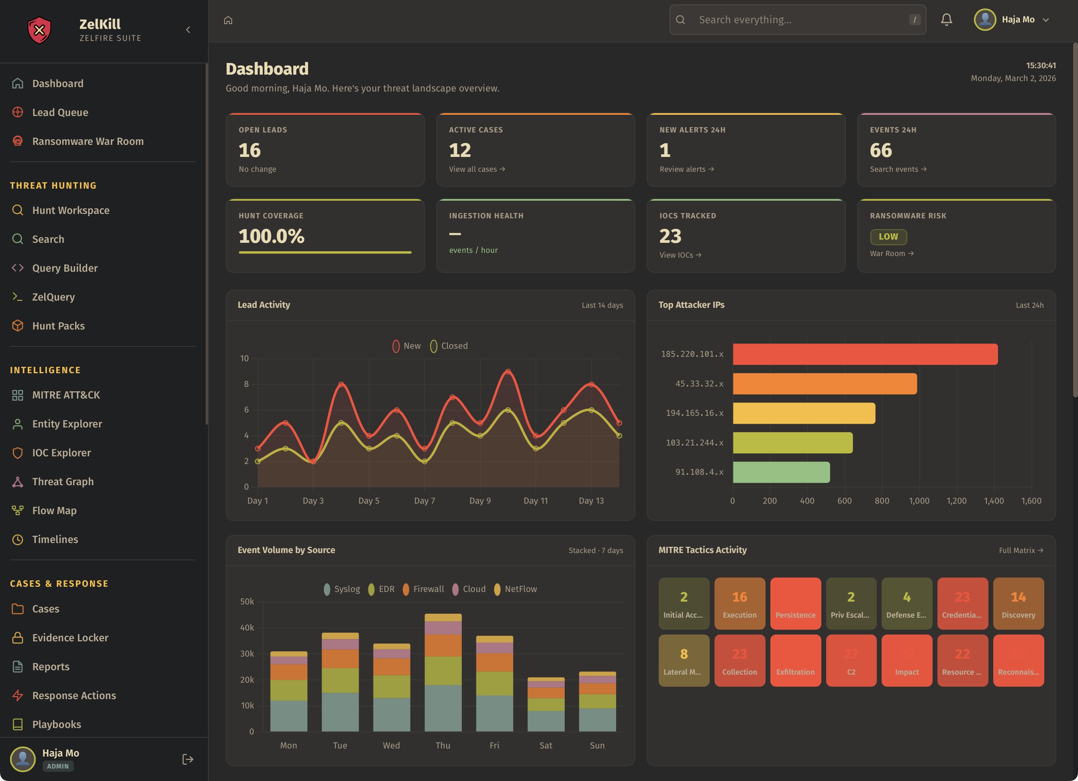Open Threat Graph from the sidebar
Image resolution: width=1078 pixels, height=781 pixels.
tap(62, 482)
